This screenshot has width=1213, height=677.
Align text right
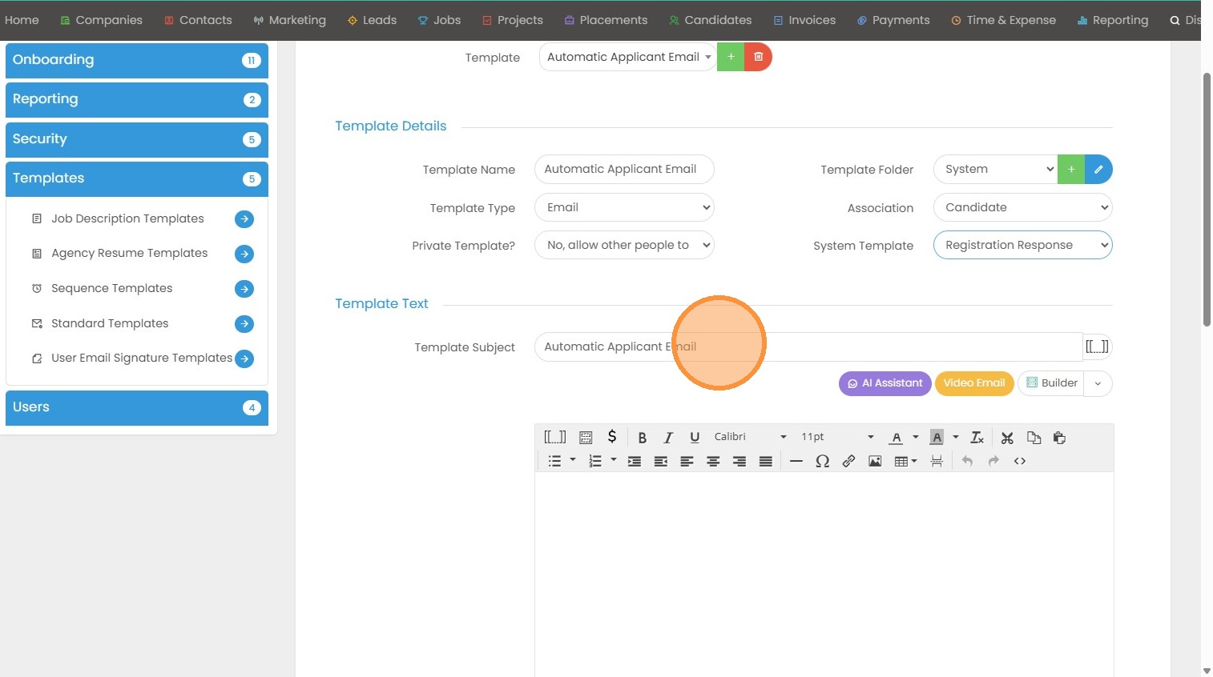(739, 461)
